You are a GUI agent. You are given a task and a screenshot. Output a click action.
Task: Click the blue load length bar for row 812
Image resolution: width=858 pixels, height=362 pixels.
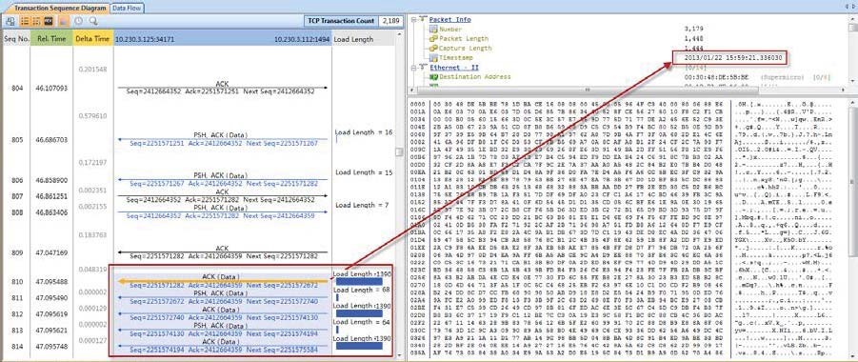coord(359,313)
